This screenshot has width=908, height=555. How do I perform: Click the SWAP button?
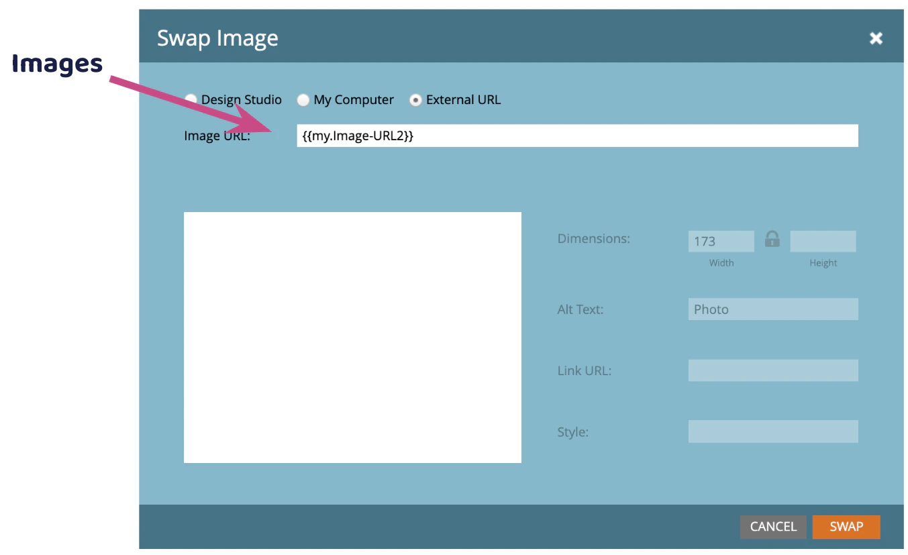click(x=846, y=527)
